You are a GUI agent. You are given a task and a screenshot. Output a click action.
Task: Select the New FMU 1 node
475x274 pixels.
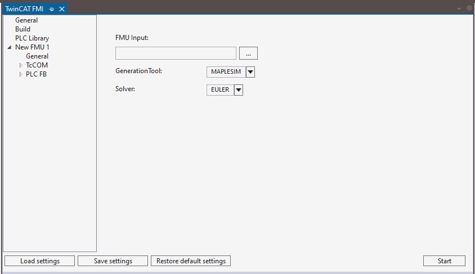[x=32, y=47]
